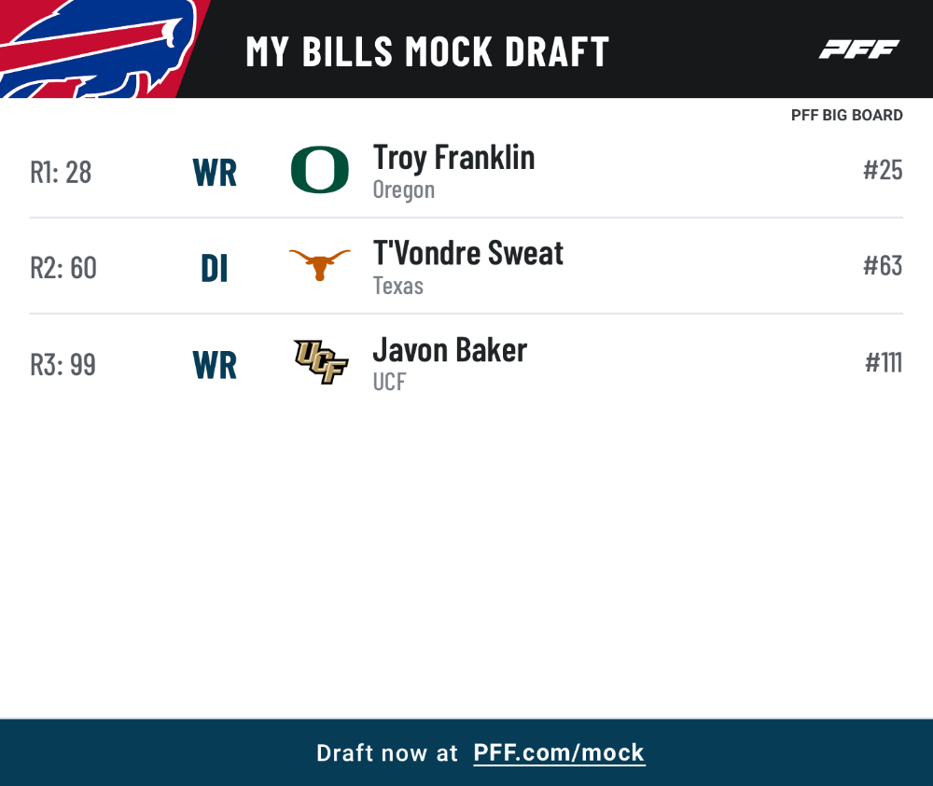Select the Troy Franklin player name
This screenshot has width=933, height=786.
tap(453, 158)
